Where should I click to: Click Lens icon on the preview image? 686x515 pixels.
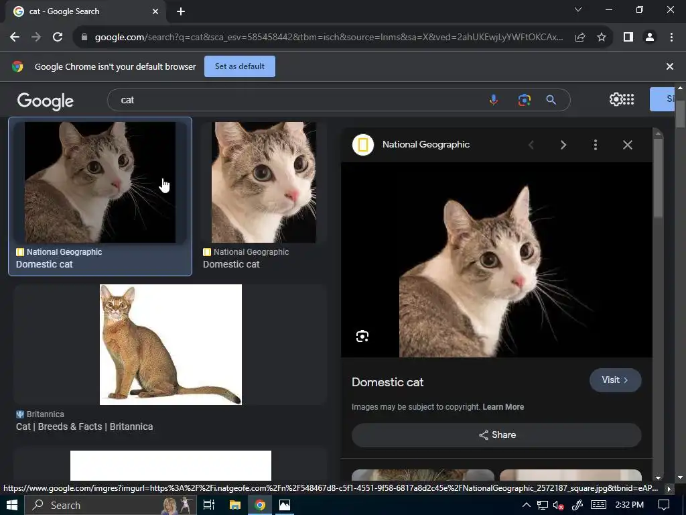pos(362,337)
